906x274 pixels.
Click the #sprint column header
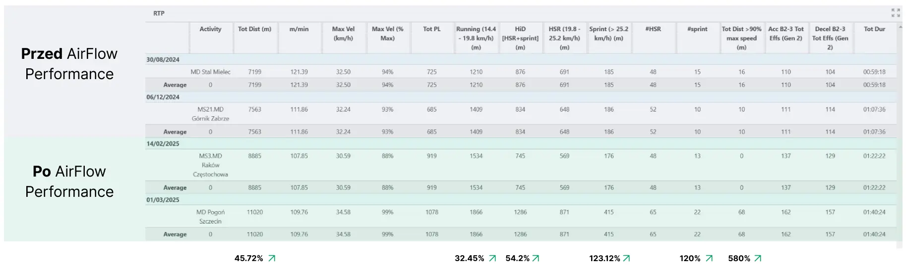tap(697, 29)
